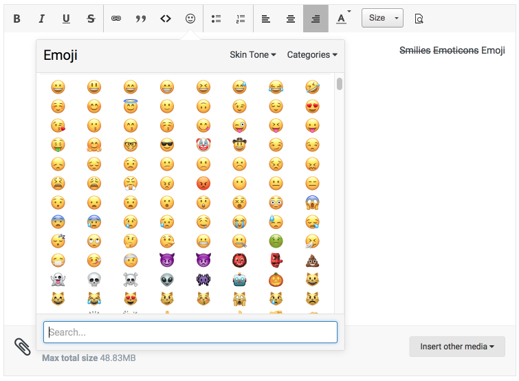Pick the face blowing a kiss emoji

58,125
